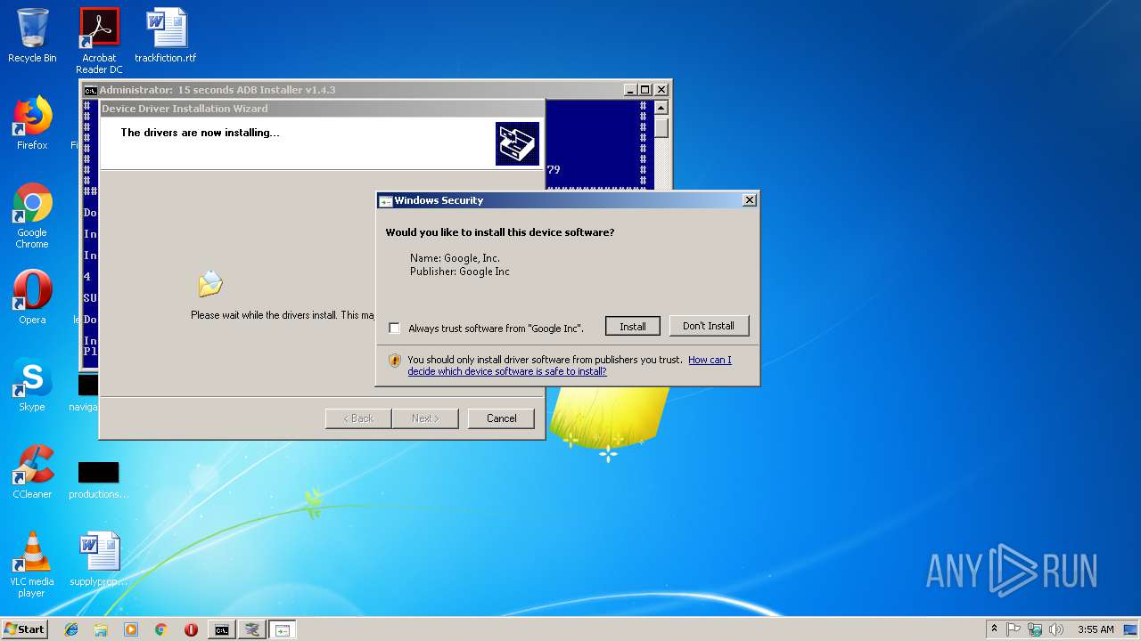Click the Don't Install button
This screenshot has width=1141, height=641.
[x=709, y=326]
